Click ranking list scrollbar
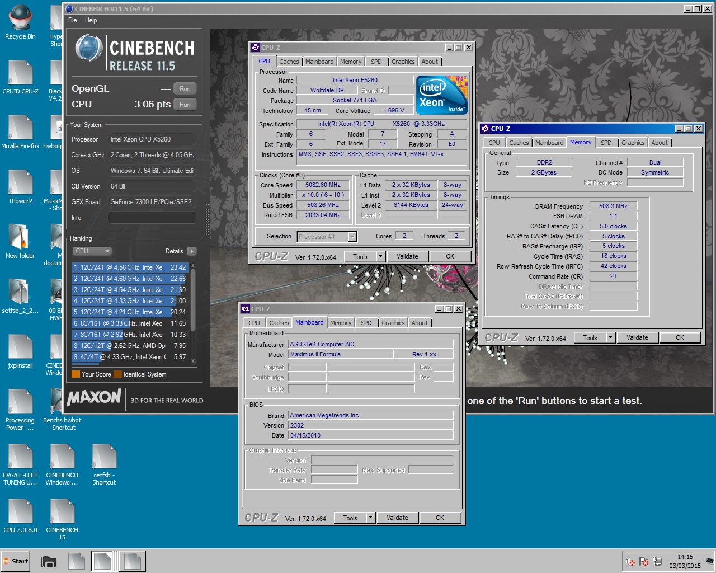The image size is (716, 573). pos(193,313)
